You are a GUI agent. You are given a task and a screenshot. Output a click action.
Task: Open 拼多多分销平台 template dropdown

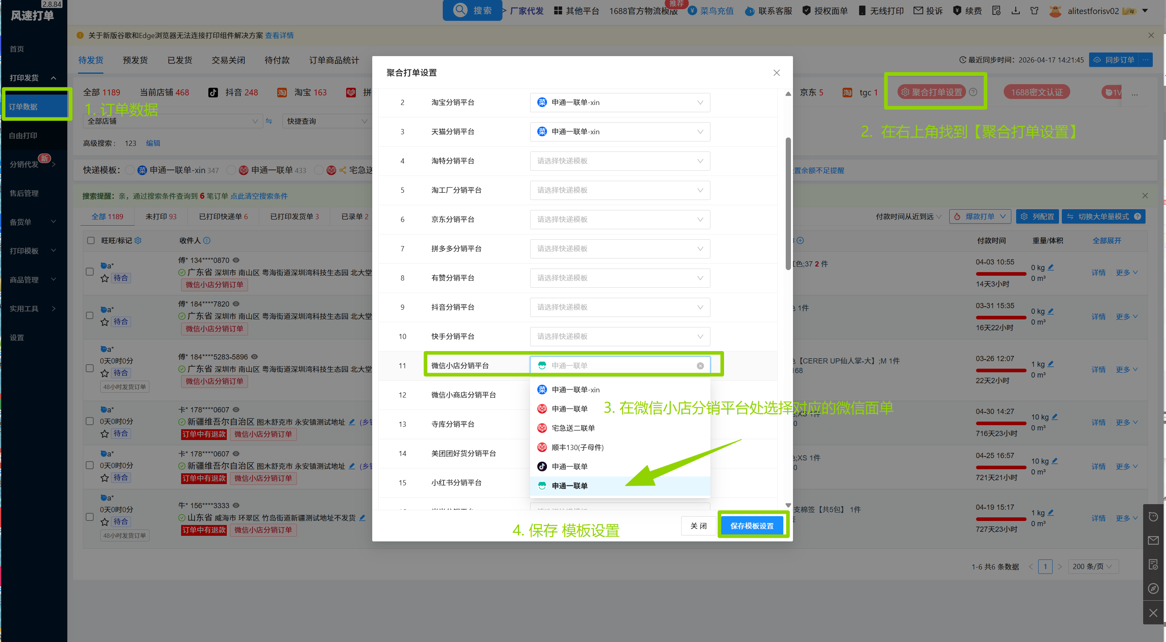pyautogui.click(x=620, y=249)
